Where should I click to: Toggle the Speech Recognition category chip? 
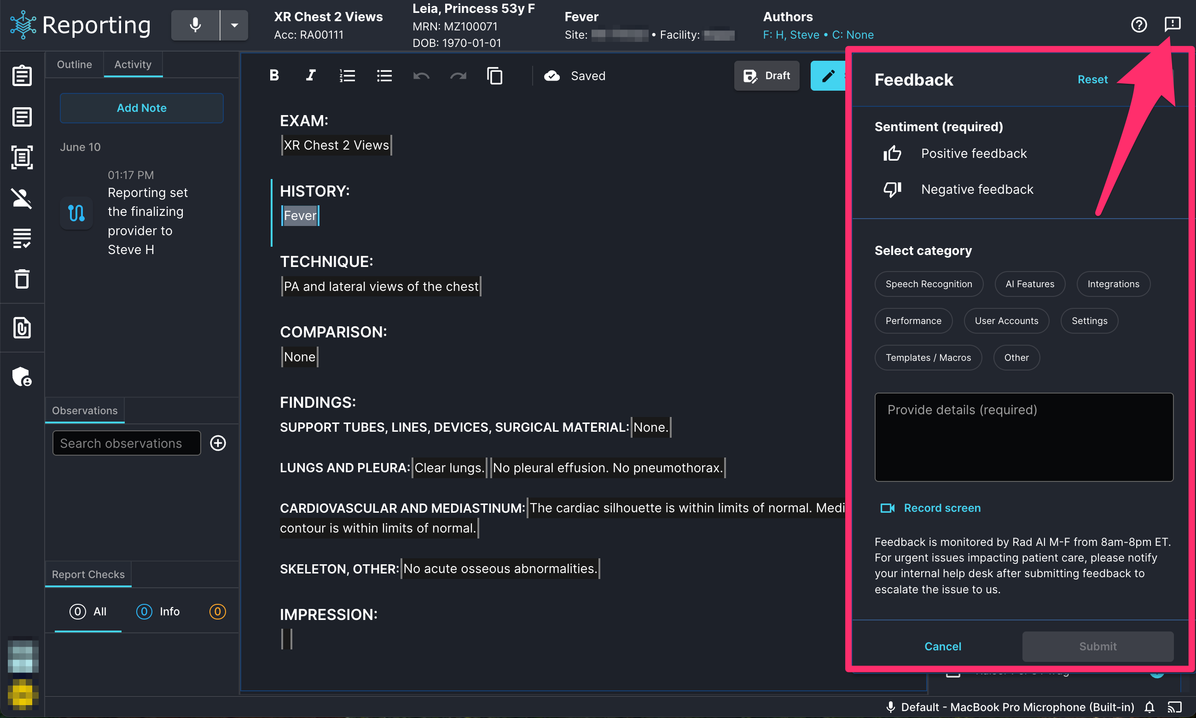tap(929, 284)
